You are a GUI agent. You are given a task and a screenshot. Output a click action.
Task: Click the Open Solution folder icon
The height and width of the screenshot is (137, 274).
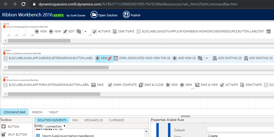(94, 15)
